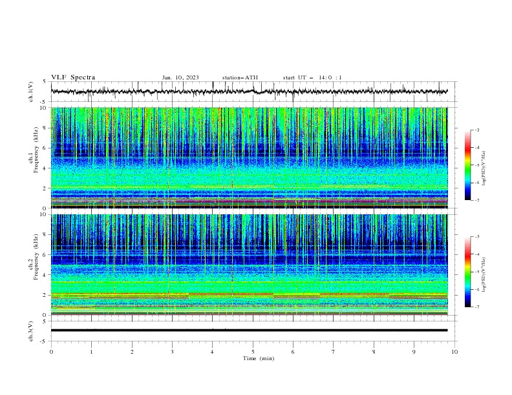Click time axis tick label "7"
Image resolution: width=512 pixels, height=395 pixels.
click(334, 352)
